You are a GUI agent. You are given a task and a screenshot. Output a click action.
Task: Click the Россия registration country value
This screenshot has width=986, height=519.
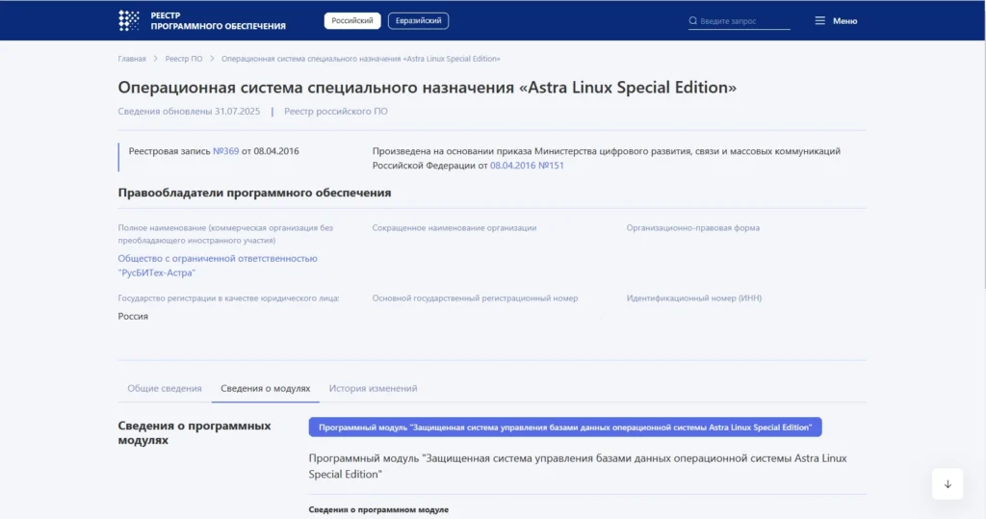133,317
